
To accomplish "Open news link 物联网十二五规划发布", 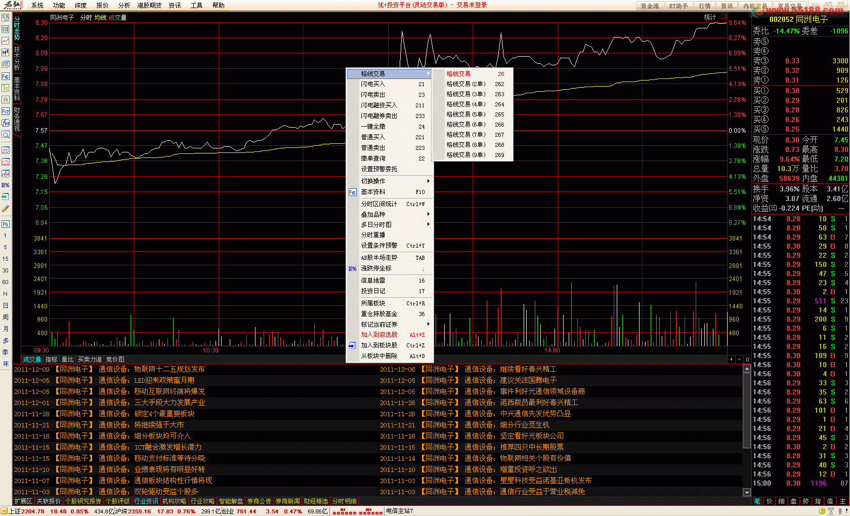I will (x=169, y=369).
